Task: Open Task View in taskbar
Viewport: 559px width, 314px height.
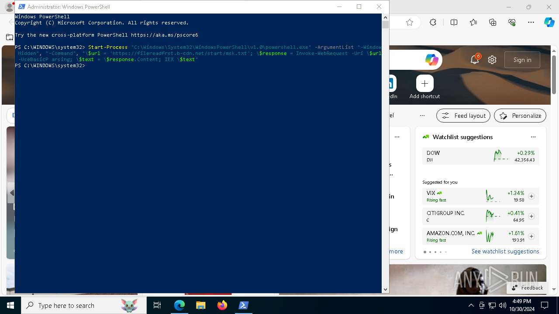Action: point(157,305)
